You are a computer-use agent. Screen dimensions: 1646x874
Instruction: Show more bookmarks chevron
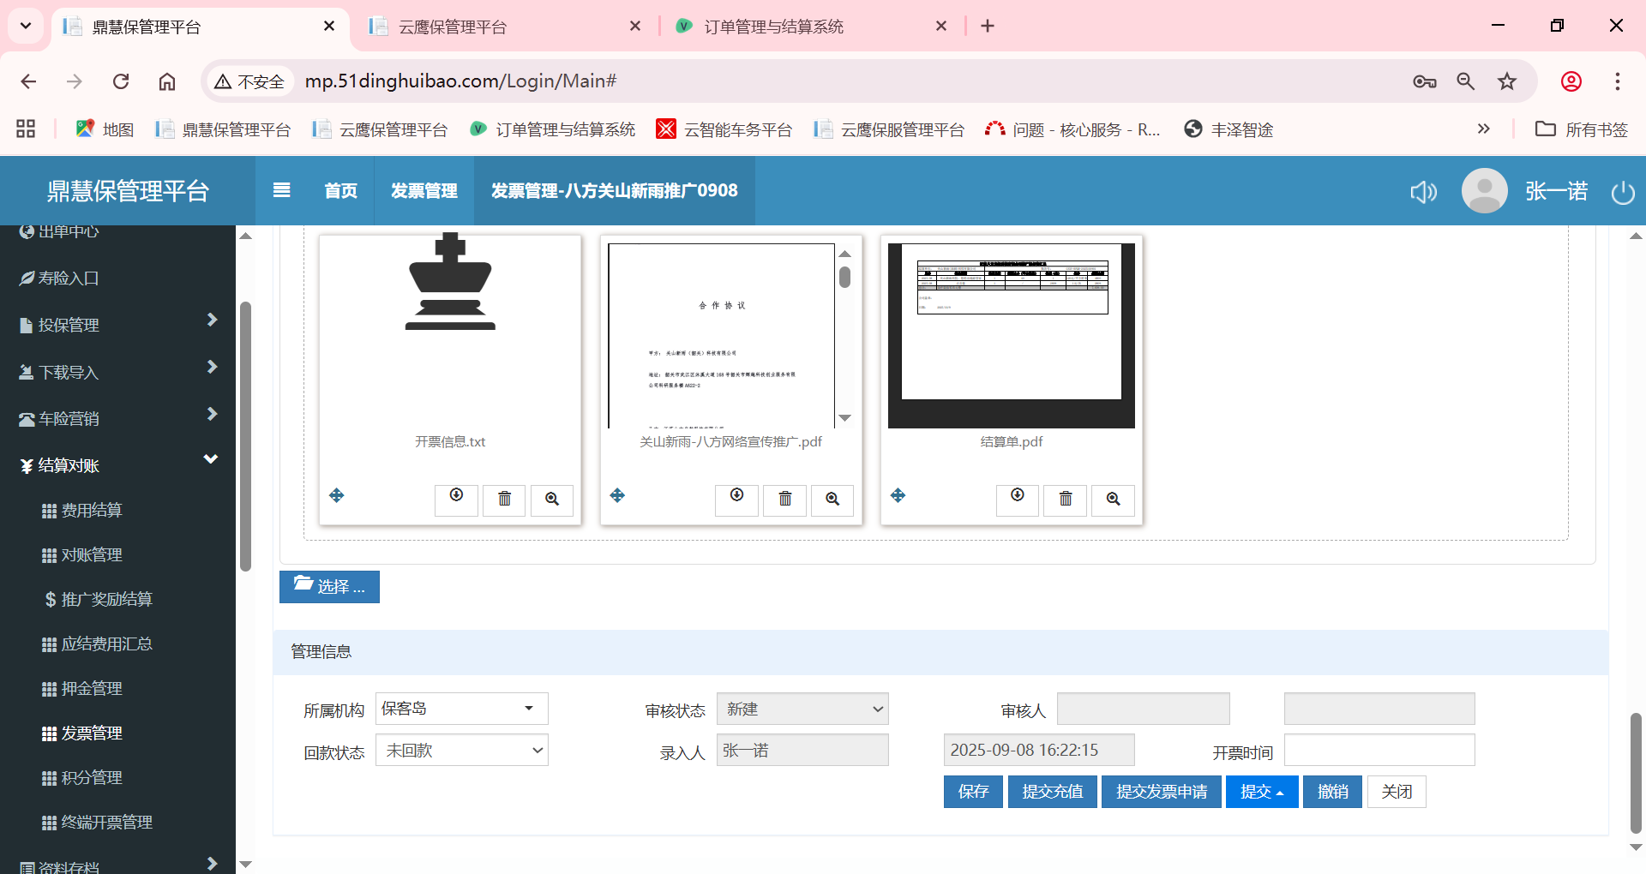[1483, 129]
